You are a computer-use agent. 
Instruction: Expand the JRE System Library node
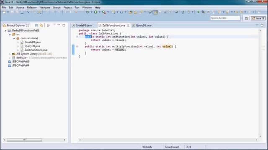point(10,54)
